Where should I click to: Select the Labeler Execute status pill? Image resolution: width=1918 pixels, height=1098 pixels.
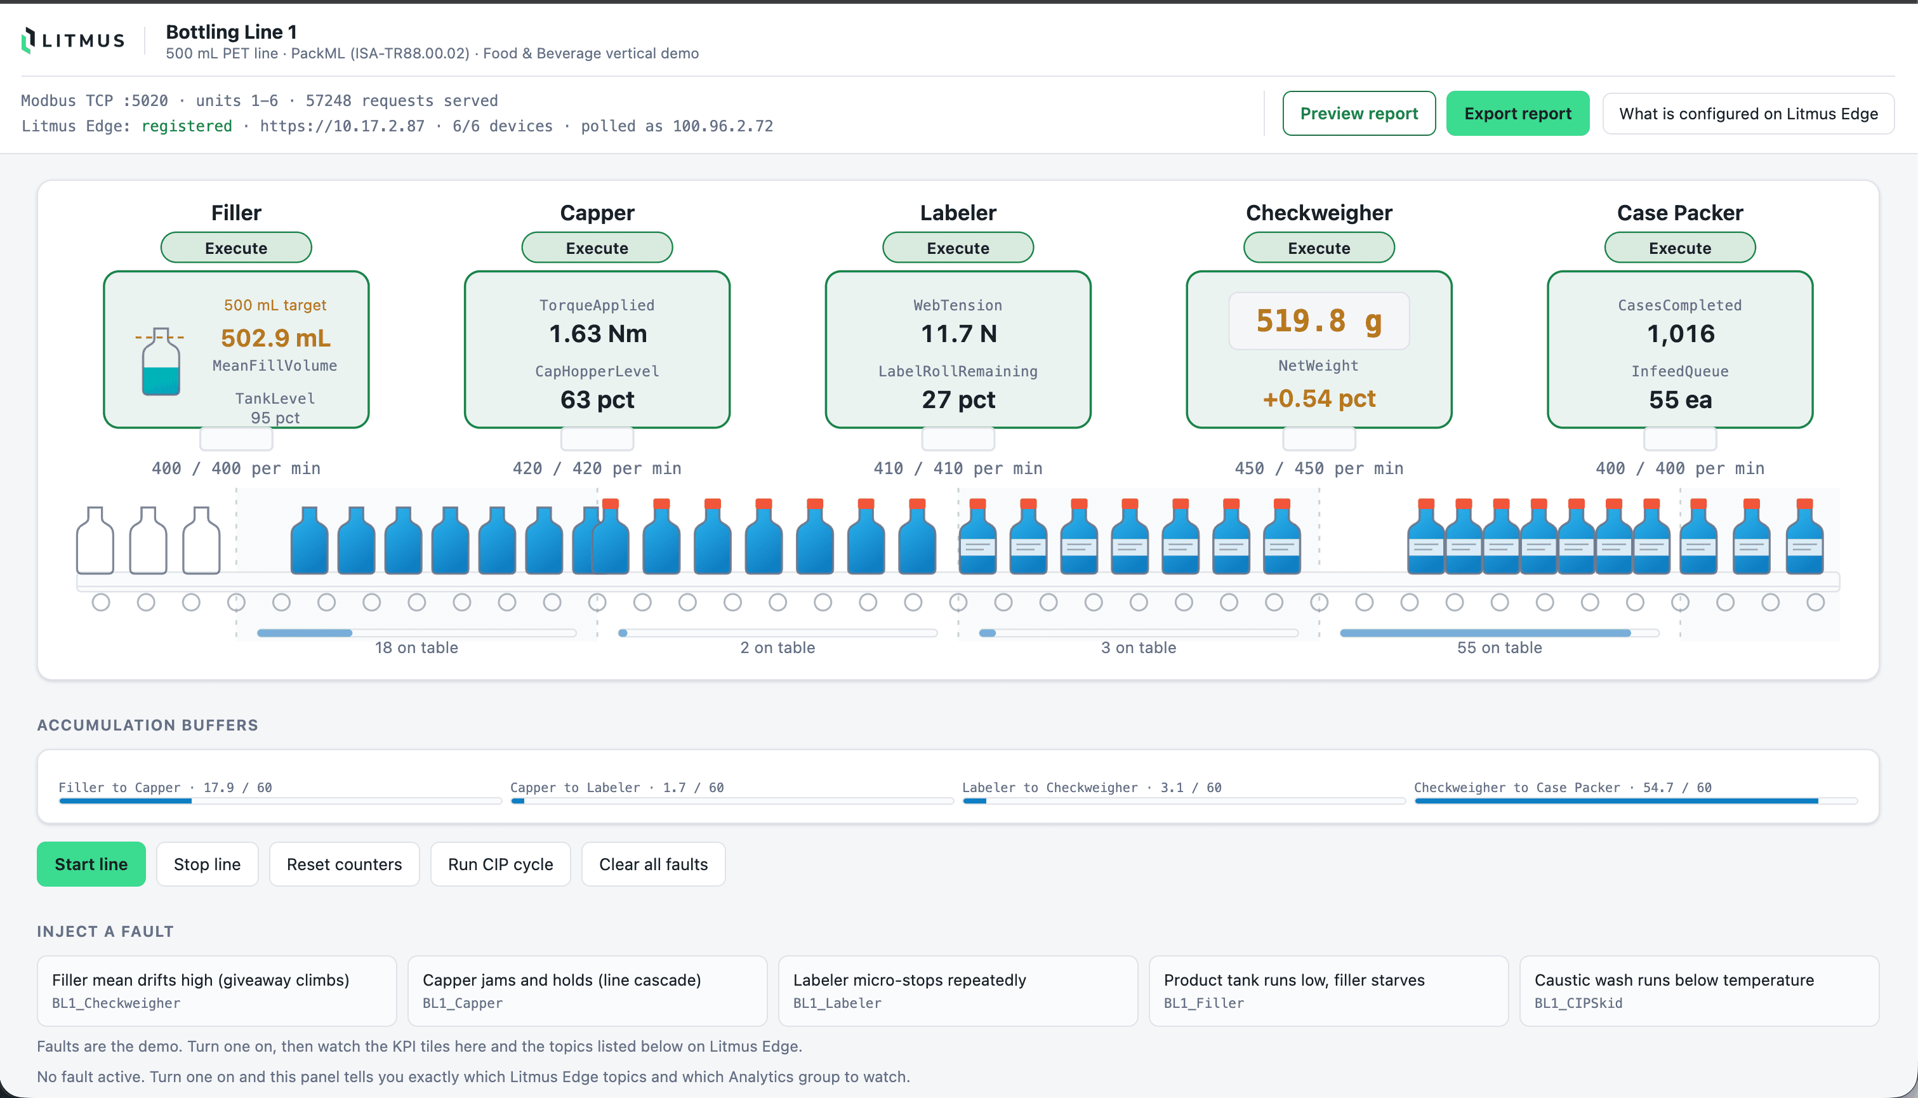pyautogui.click(x=958, y=248)
